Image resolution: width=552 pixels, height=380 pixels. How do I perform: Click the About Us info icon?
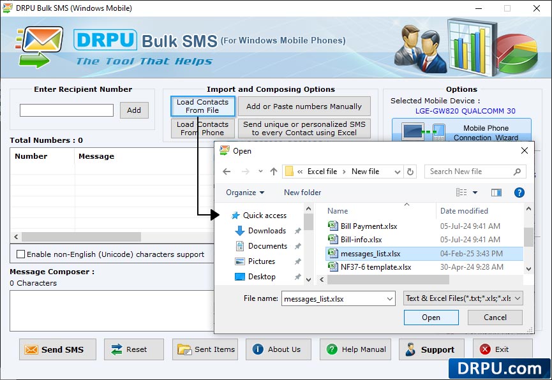(x=258, y=349)
